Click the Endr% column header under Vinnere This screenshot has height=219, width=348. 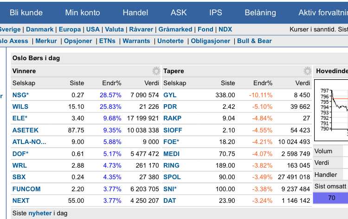tap(111, 83)
